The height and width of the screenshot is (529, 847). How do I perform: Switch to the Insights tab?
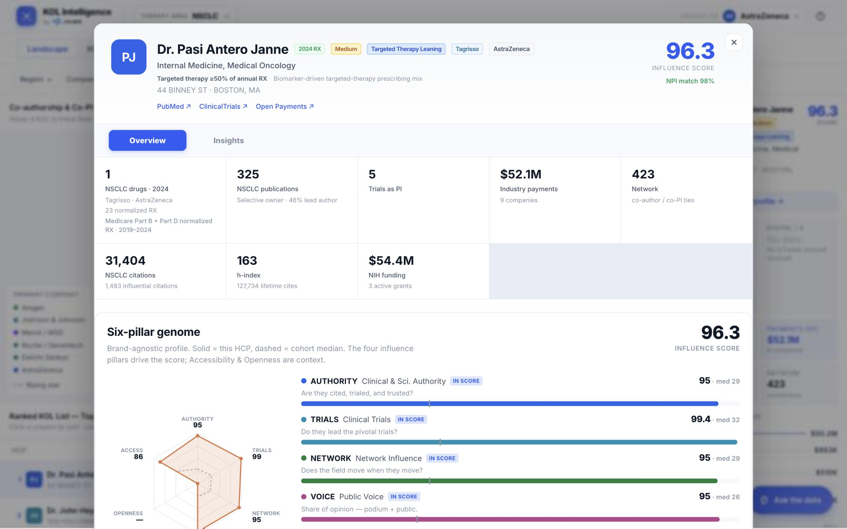pyautogui.click(x=228, y=140)
